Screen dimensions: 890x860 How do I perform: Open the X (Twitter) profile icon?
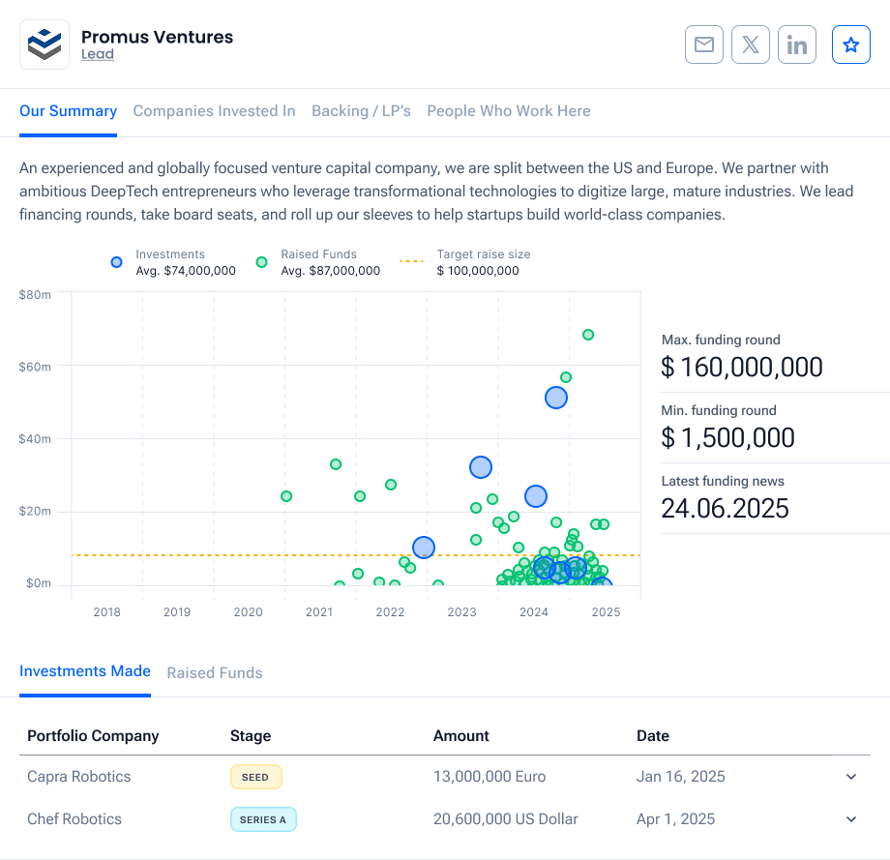click(x=751, y=44)
